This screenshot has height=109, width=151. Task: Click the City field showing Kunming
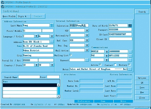(x=38, y=55)
